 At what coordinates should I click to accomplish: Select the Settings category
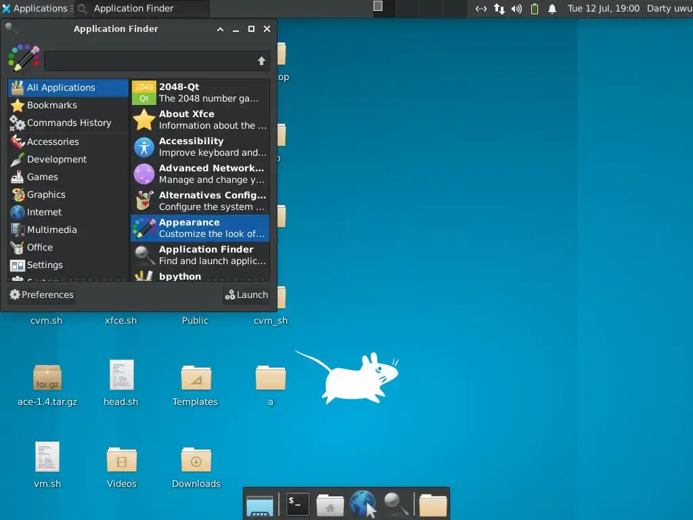click(x=68, y=265)
